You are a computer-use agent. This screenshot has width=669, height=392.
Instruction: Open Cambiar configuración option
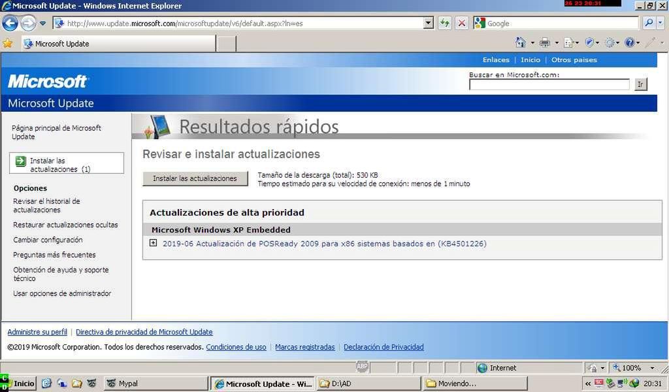click(x=48, y=240)
